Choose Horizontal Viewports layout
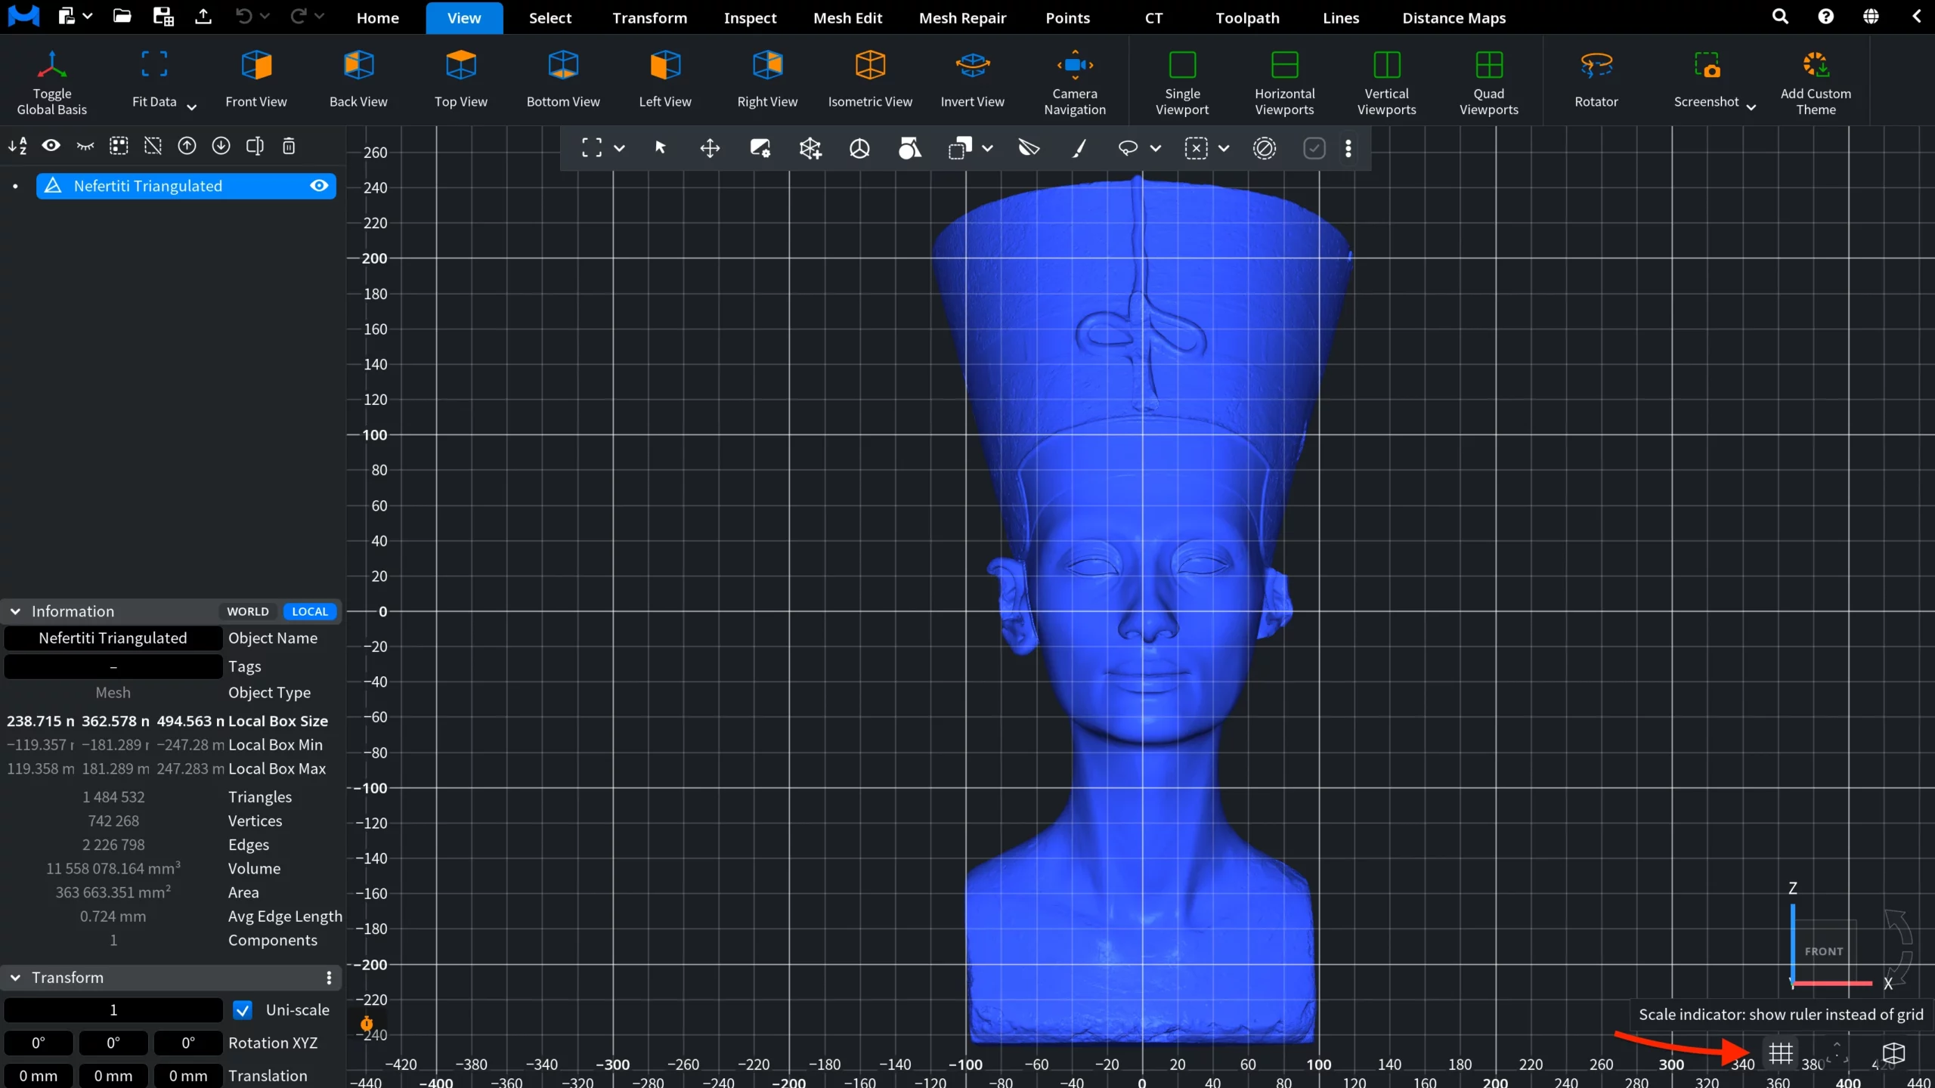1935x1088 pixels. 1284,82
